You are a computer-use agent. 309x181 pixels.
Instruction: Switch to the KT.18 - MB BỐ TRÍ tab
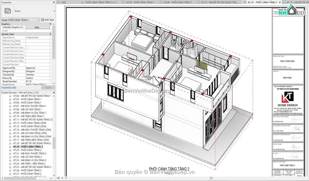[298, 2]
